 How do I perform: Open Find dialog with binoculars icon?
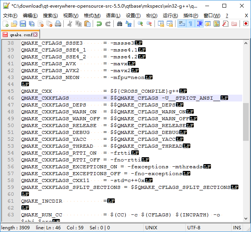coord(119,24)
